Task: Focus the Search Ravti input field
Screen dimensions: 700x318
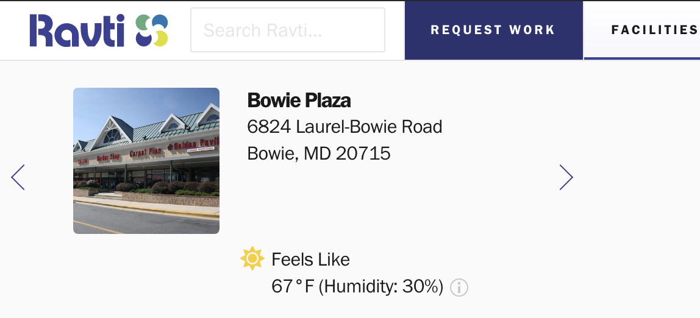Action: [288, 30]
